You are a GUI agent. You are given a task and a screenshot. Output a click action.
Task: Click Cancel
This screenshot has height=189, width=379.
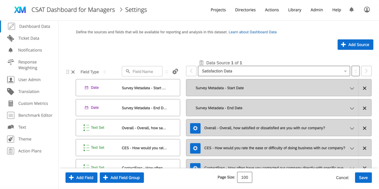(342, 178)
